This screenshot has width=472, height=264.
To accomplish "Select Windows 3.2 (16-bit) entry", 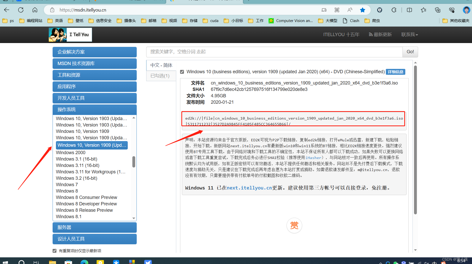I will (76, 178).
